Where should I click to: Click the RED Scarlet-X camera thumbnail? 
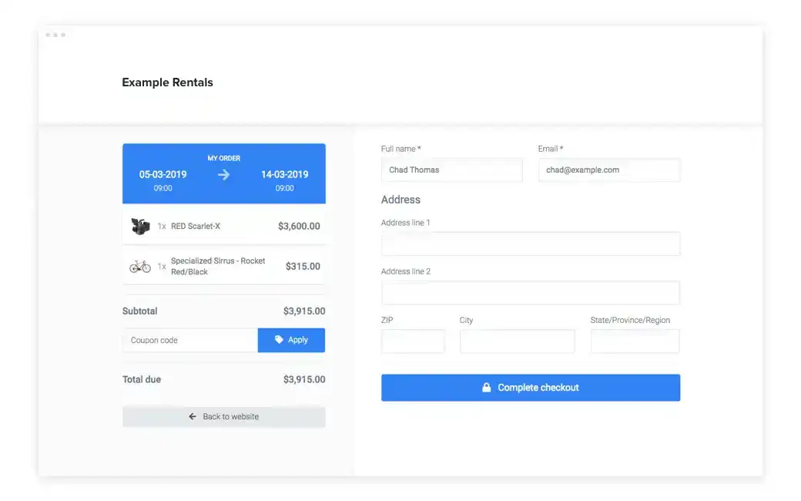tap(139, 227)
